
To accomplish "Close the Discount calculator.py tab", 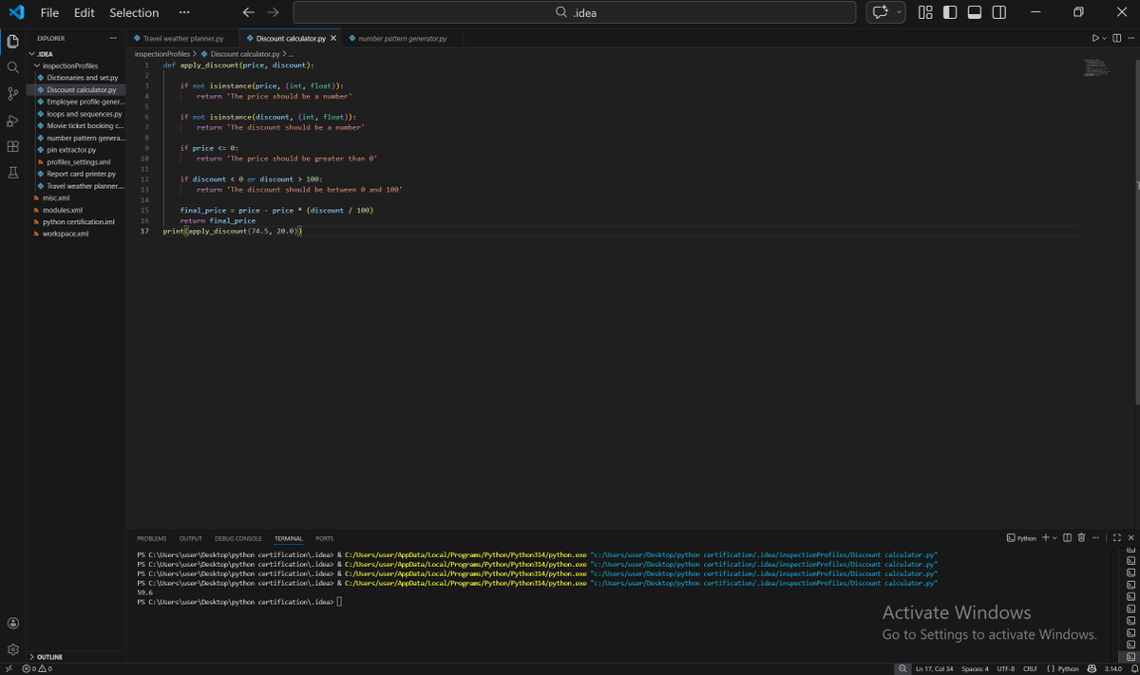I will tap(333, 39).
